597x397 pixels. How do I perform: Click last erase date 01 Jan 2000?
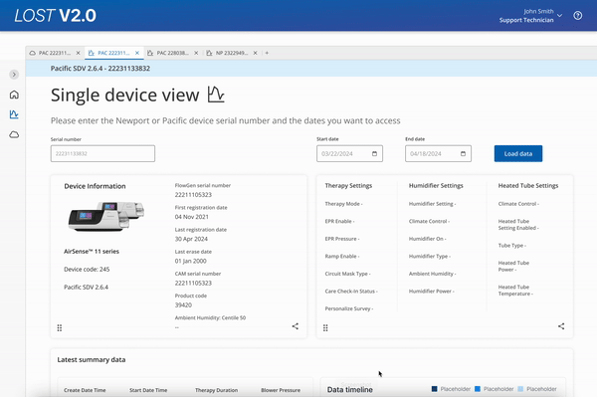click(190, 261)
